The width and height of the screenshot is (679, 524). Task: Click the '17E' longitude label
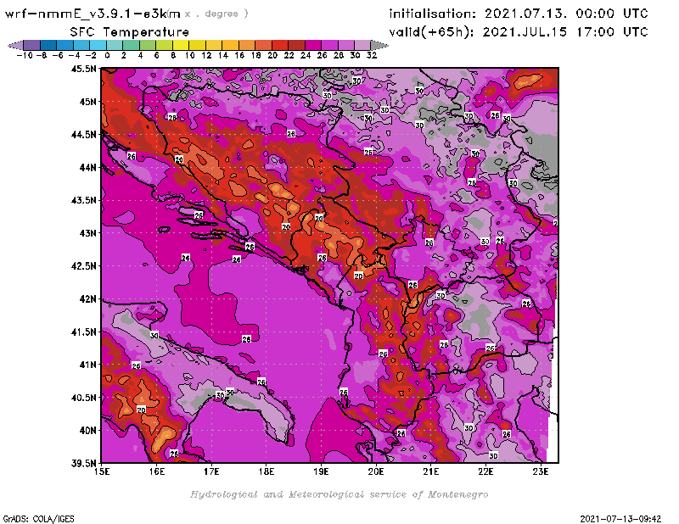coord(211,471)
